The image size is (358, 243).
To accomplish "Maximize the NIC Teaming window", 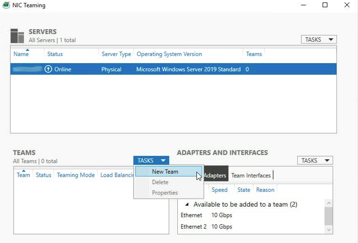I will (x=325, y=5).
